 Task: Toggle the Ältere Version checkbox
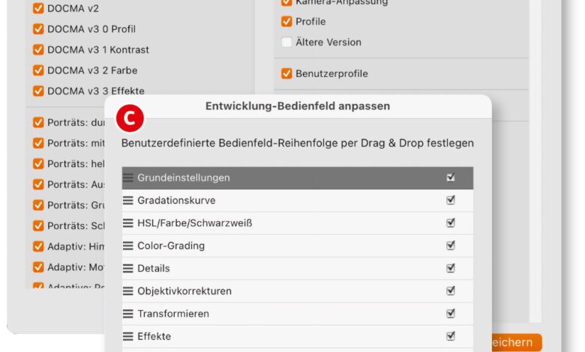(x=286, y=43)
